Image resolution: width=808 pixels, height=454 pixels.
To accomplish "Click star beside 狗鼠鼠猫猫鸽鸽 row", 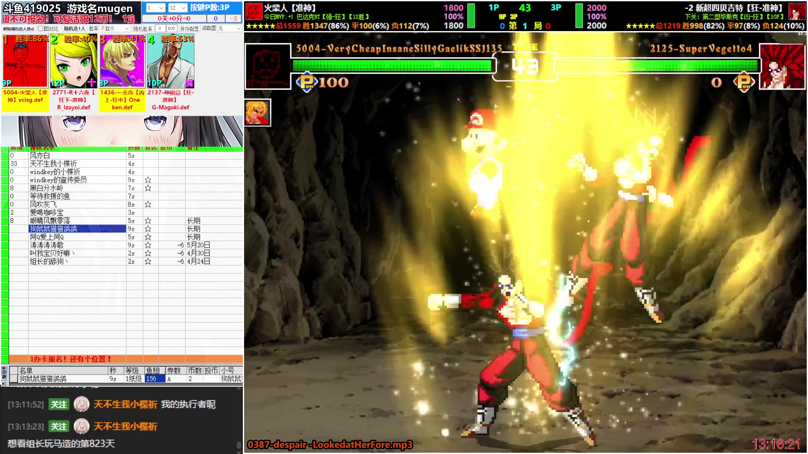I will point(148,229).
